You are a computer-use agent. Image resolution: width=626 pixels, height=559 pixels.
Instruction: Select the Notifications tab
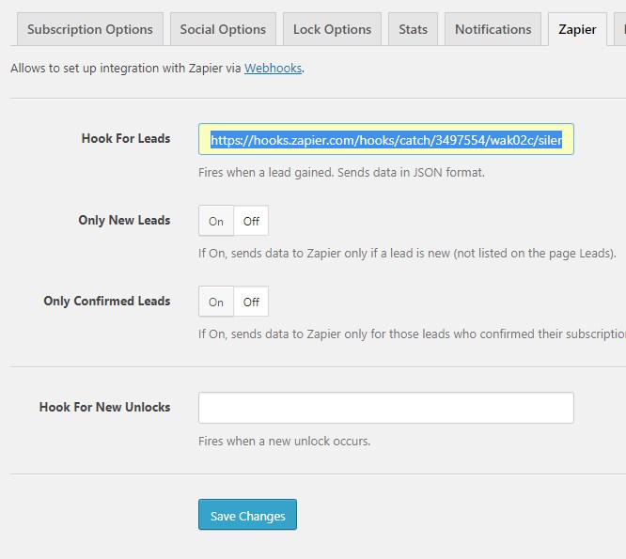[x=493, y=29]
